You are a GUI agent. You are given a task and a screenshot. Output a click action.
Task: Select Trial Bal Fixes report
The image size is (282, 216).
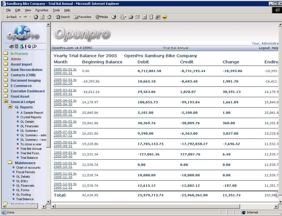click(x=30, y=153)
